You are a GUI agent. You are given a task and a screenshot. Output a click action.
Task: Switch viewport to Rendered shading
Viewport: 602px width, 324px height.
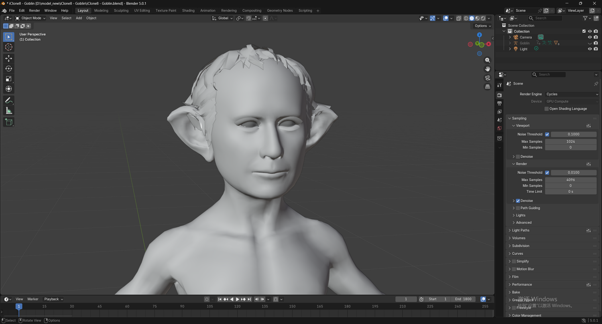pyautogui.click(x=483, y=18)
